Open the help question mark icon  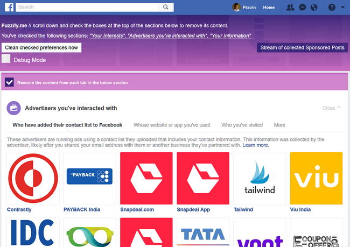click(x=332, y=8)
